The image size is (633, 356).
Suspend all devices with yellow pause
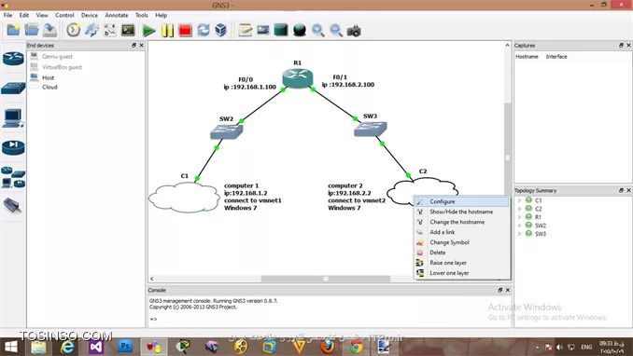167,30
